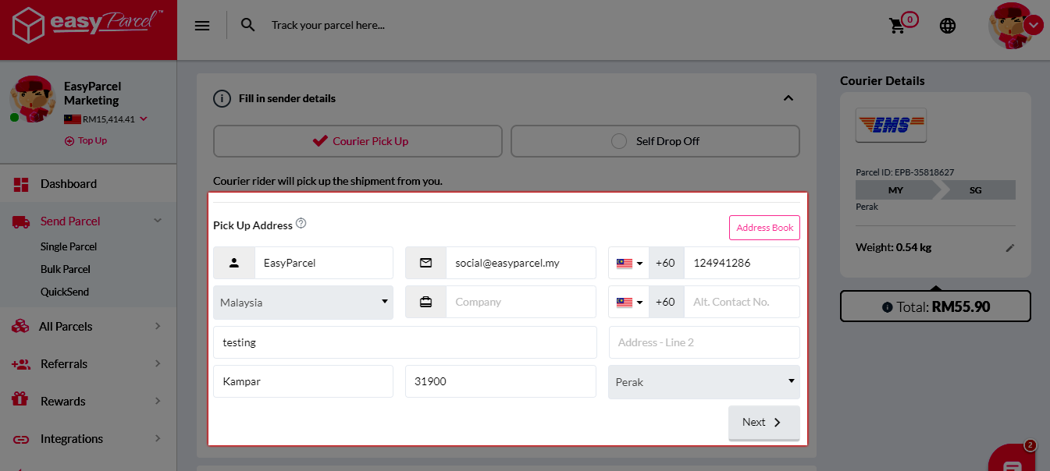Click the Rewards gift icon

coord(20,399)
